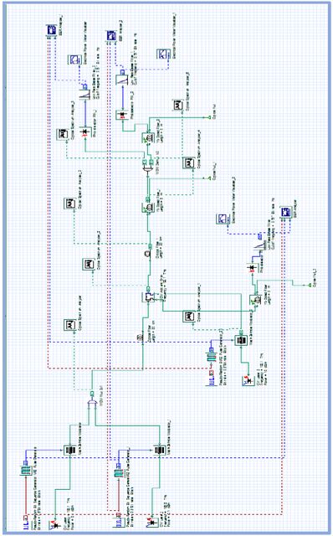Click the WDM Add and Drop block

[148, 297]
